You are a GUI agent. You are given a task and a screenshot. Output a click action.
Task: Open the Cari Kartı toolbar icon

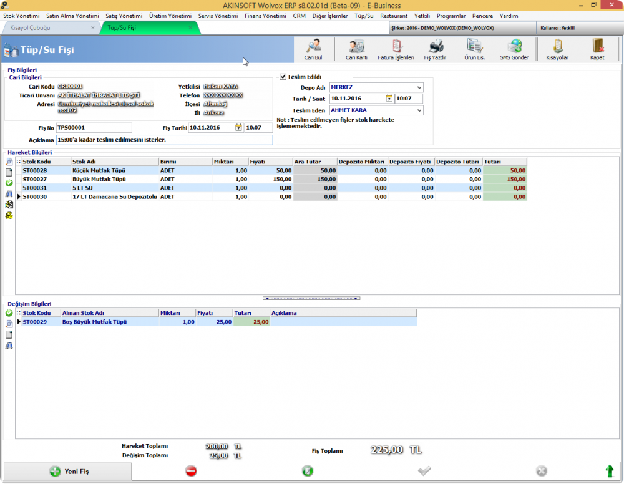pos(356,49)
